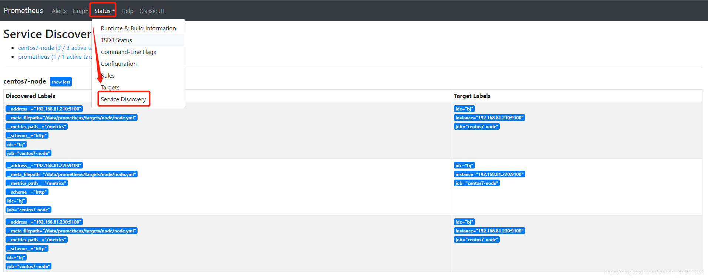The width and height of the screenshot is (708, 279).
Task: Jump to centos7-node job link
Action: click(x=55, y=48)
